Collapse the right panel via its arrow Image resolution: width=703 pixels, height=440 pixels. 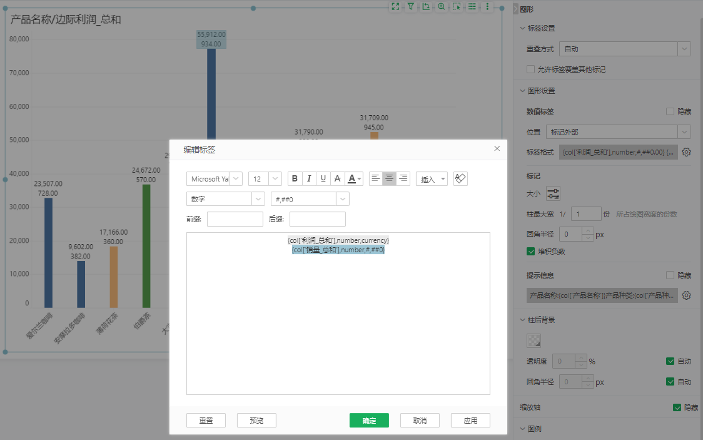click(515, 9)
